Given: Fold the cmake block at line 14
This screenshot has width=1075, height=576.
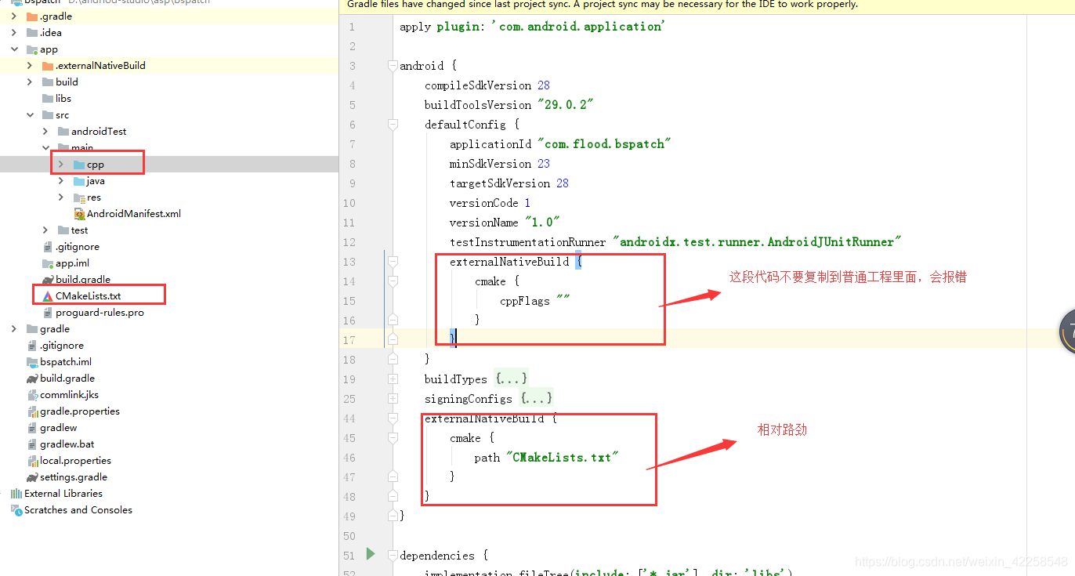Looking at the screenshot, I should pyautogui.click(x=393, y=281).
